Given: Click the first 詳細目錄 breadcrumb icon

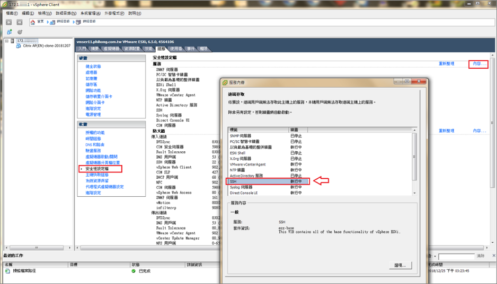Looking at the screenshot, I should pos(52,22).
